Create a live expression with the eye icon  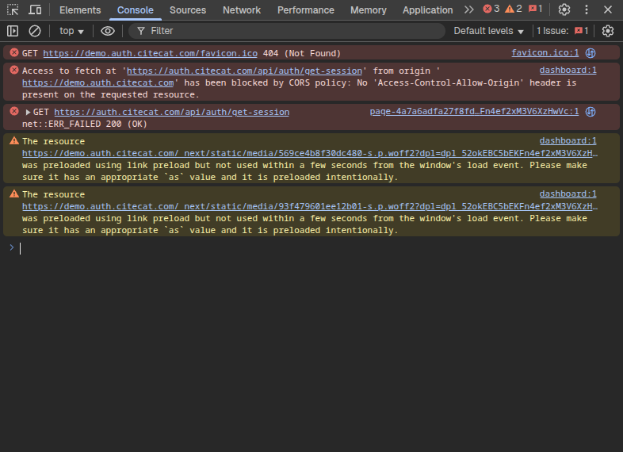click(x=108, y=31)
